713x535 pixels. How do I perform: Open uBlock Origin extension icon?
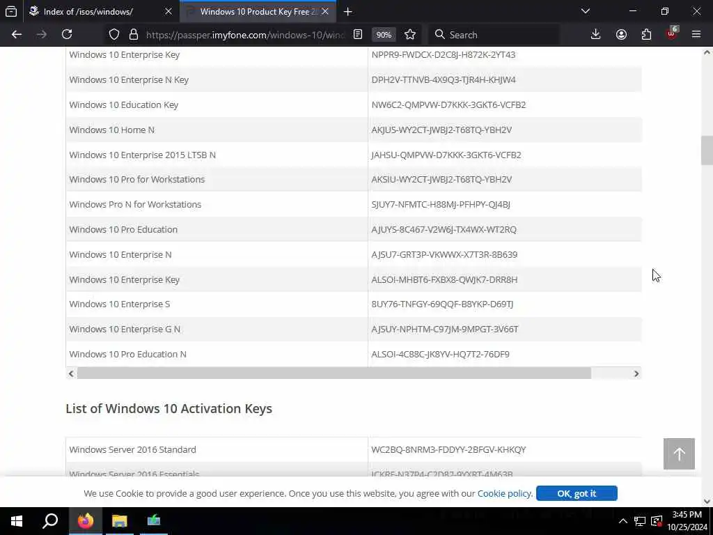point(672,33)
